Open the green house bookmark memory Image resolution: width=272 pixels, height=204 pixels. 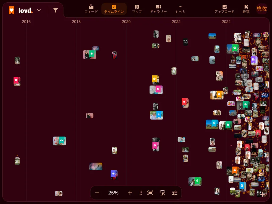pos(226,125)
